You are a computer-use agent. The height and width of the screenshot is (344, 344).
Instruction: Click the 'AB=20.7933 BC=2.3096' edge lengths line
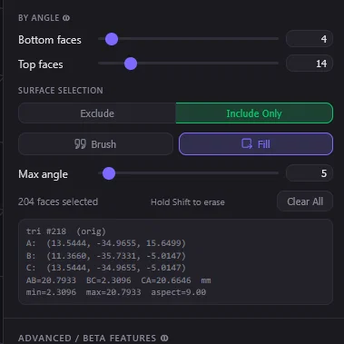tap(118, 280)
